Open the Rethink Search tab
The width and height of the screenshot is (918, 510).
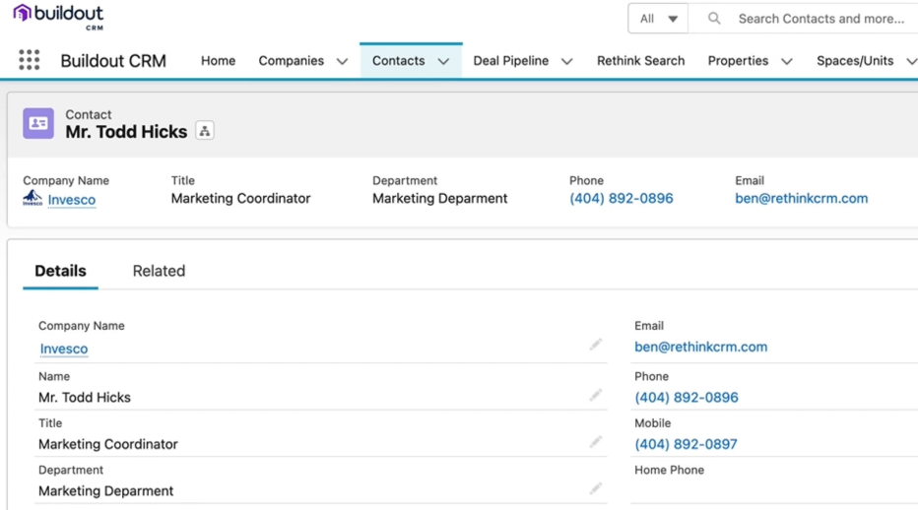click(640, 61)
